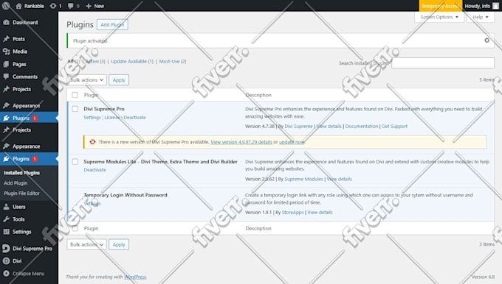Click the Version 6.8 footer text
The image size is (502, 284).
[x=483, y=277]
